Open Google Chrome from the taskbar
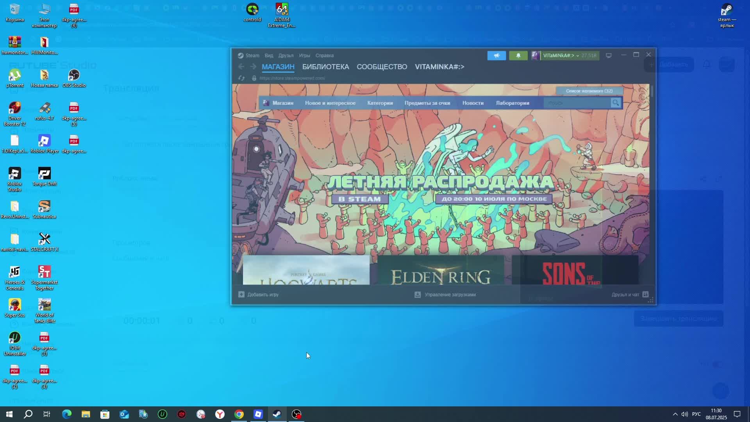The image size is (750, 422). pos(239,414)
